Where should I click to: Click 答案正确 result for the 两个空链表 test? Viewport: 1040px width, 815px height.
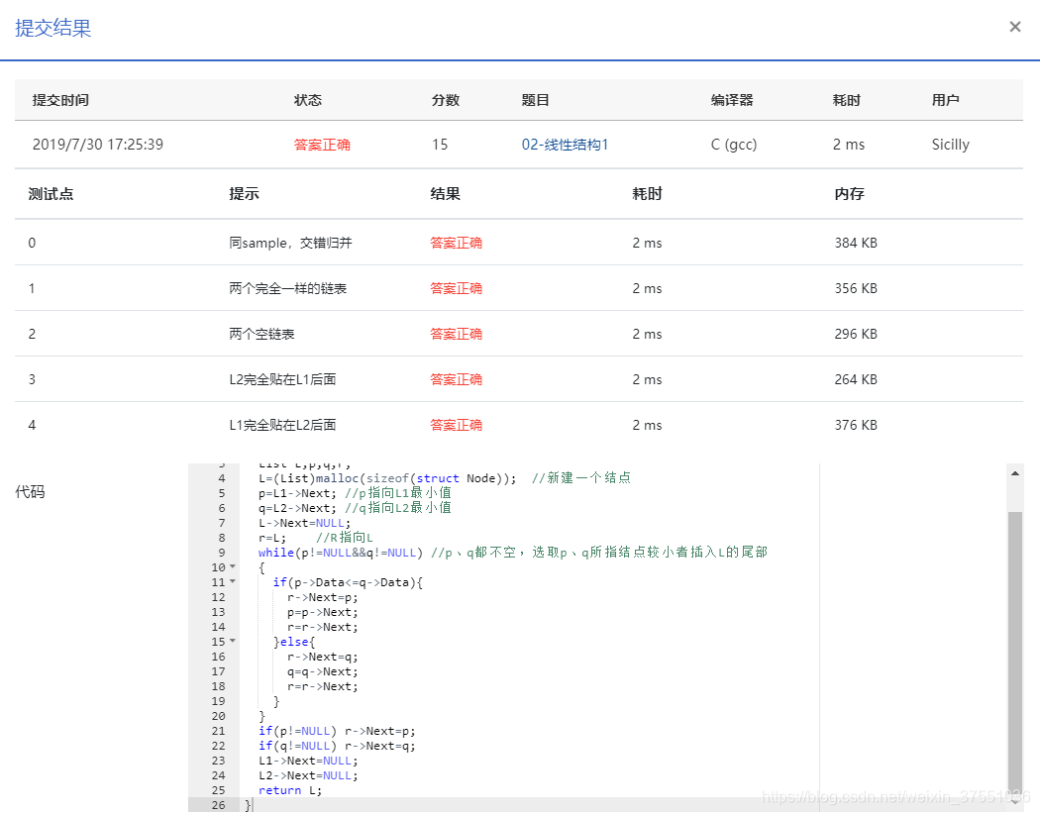[x=456, y=335]
